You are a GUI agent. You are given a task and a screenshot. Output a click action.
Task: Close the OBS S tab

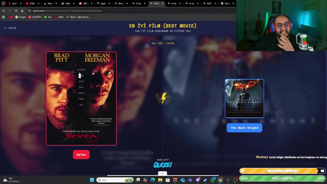(x=91, y=4)
